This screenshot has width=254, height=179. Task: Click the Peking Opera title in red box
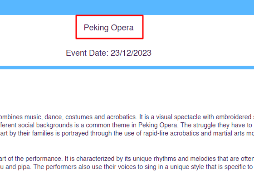coord(109,28)
